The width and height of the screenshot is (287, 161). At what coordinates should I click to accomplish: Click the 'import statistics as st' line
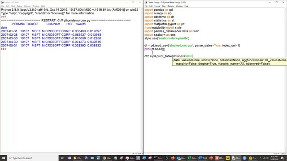click(160, 21)
